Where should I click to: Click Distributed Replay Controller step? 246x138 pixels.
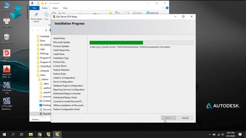[x=67, y=94]
